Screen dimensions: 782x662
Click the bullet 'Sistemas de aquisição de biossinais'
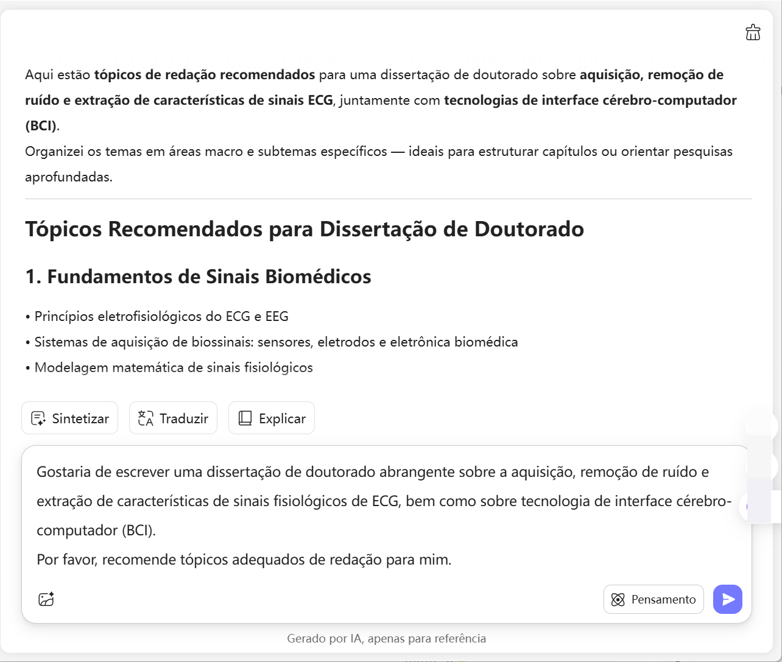click(272, 342)
